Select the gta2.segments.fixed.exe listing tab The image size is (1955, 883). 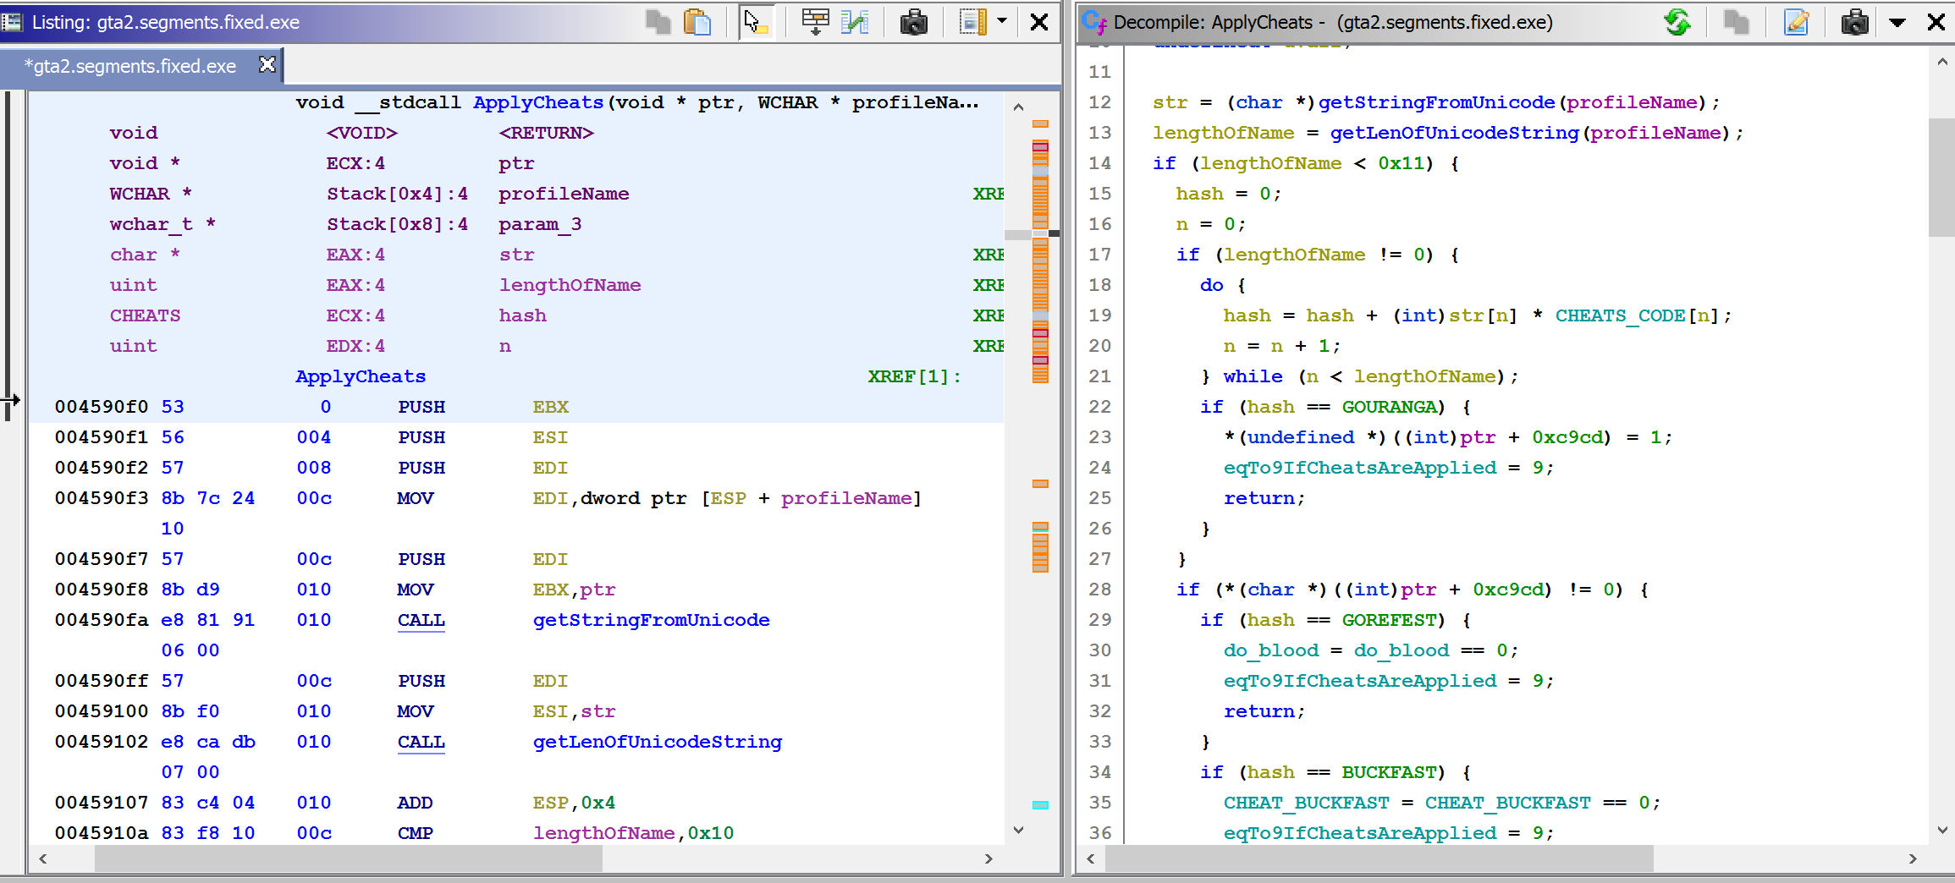131,66
